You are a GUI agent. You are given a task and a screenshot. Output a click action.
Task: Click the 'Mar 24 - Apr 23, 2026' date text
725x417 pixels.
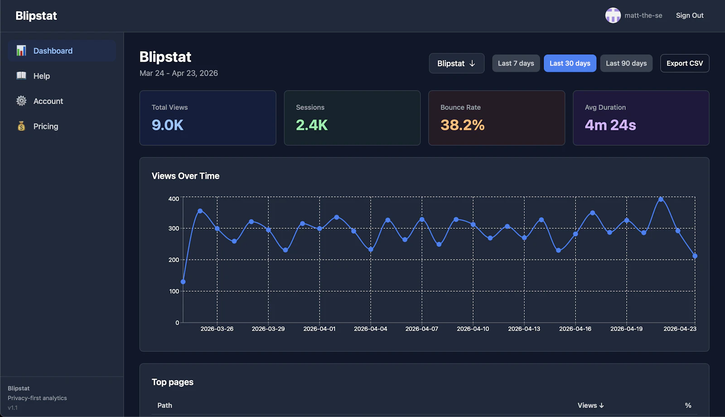click(179, 73)
